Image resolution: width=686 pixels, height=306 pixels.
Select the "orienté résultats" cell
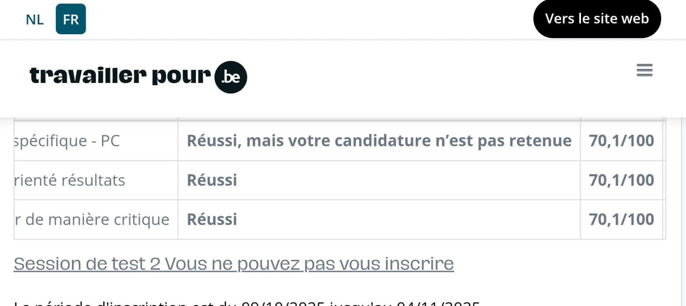click(70, 180)
